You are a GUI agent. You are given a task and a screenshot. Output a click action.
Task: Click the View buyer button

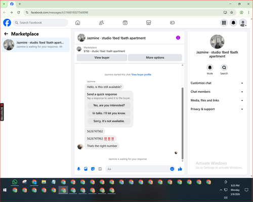102,58
